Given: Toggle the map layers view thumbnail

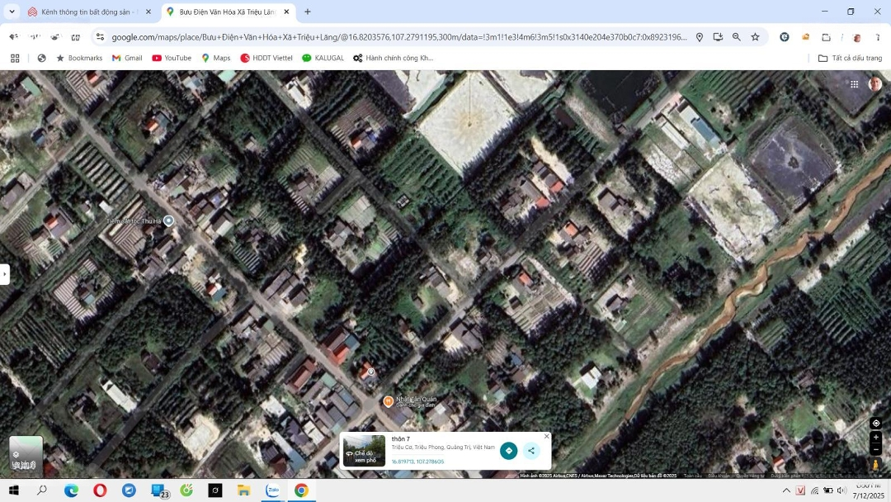Looking at the screenshot, I should (x=26, y=453).
